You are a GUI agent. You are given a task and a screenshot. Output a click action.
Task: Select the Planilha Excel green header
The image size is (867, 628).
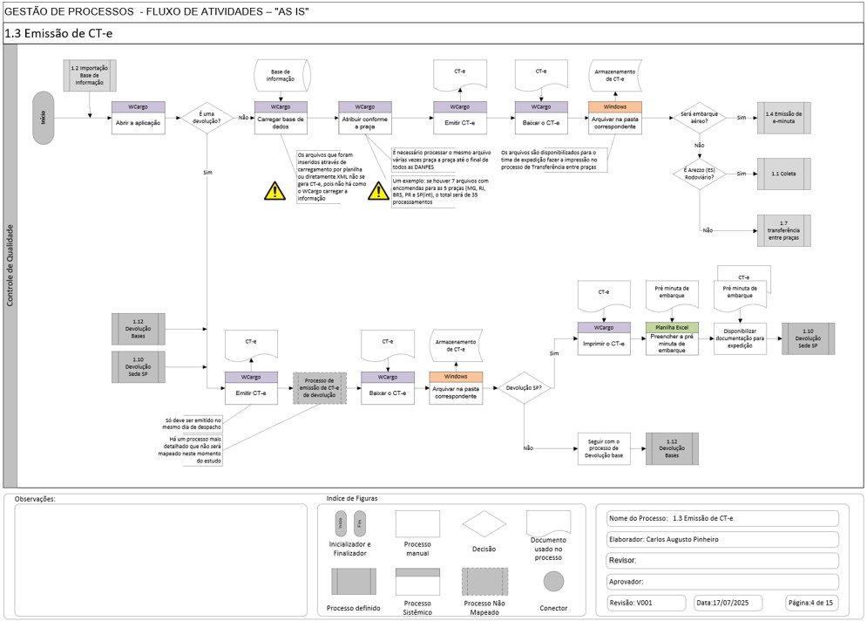point(672,328)
